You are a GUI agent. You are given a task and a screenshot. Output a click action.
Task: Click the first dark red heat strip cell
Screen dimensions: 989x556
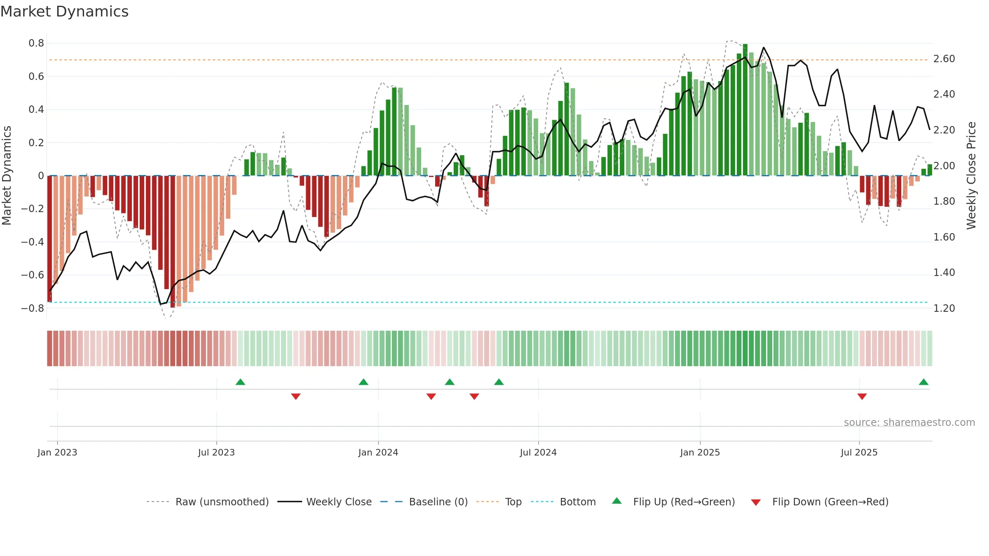[x=49, y=348]
